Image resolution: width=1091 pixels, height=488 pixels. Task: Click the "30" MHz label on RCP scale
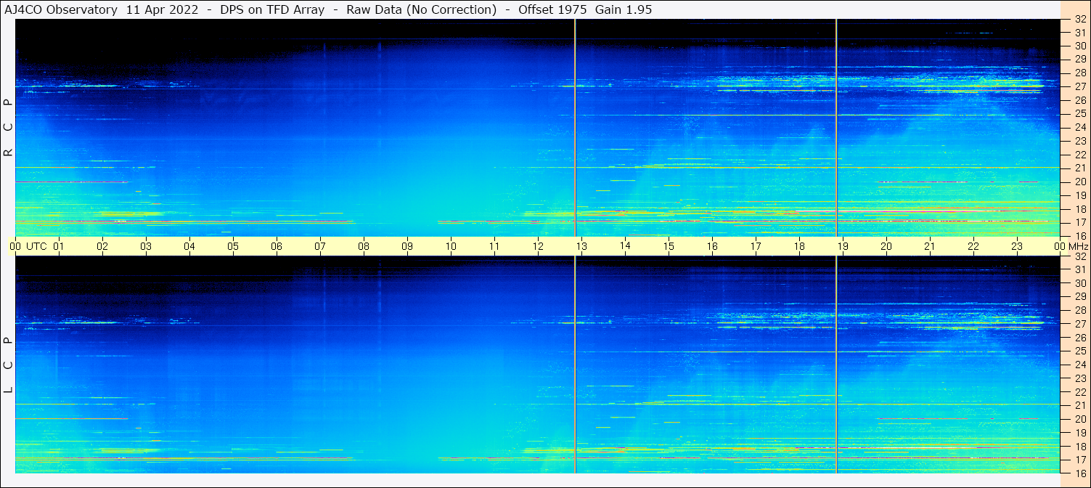(1080, 46)
